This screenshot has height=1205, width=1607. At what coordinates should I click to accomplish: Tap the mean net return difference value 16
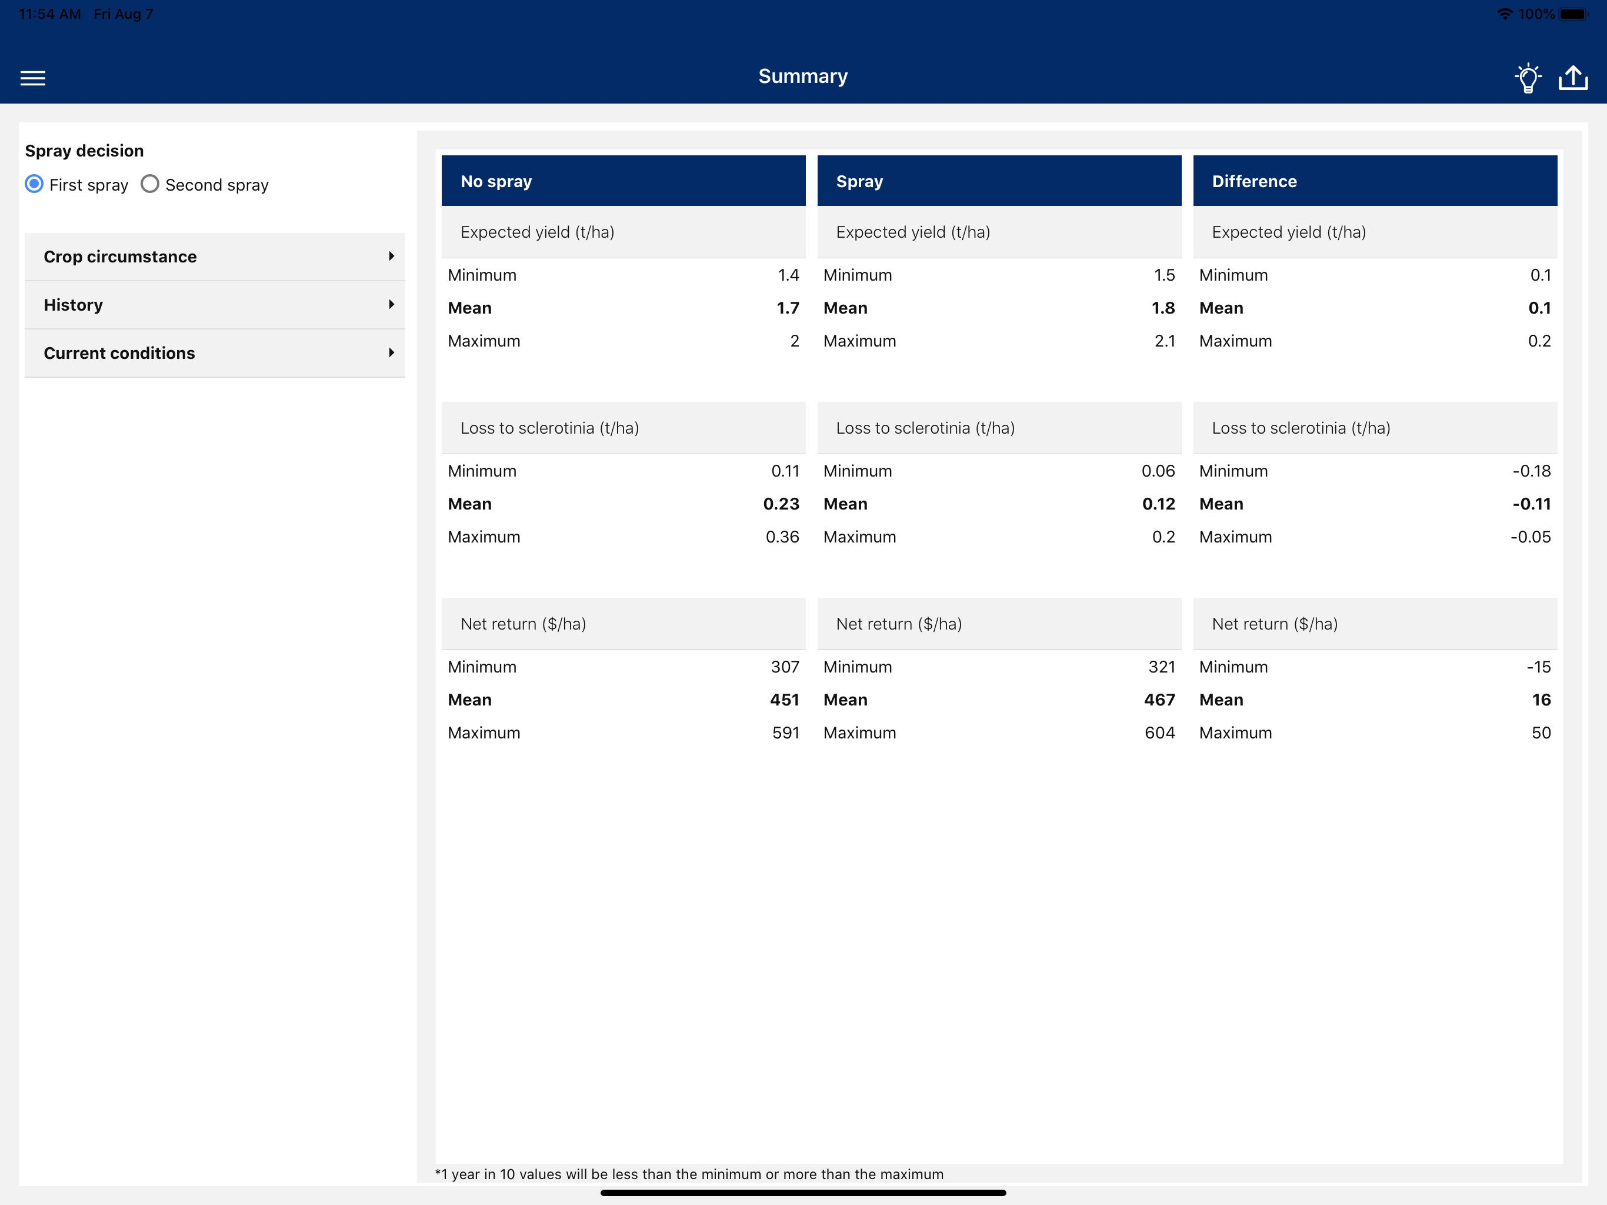[x=1541, y=700]
